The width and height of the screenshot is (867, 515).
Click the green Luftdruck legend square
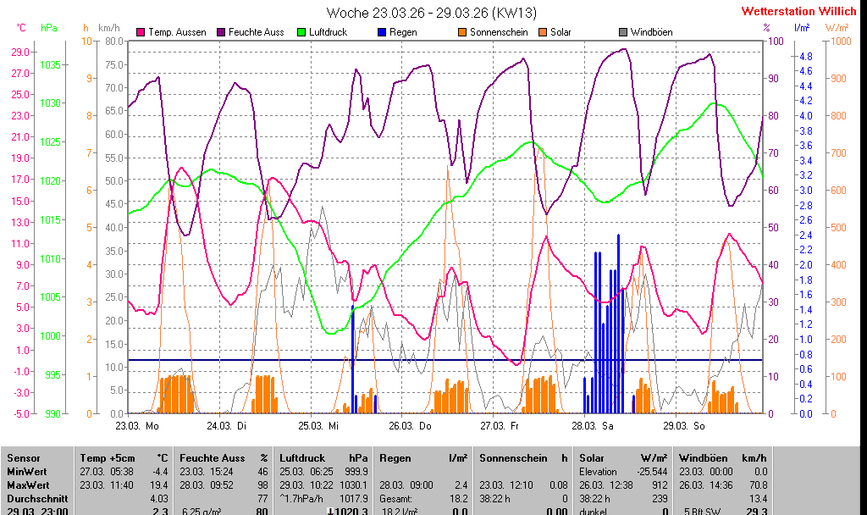click(301, 32)
